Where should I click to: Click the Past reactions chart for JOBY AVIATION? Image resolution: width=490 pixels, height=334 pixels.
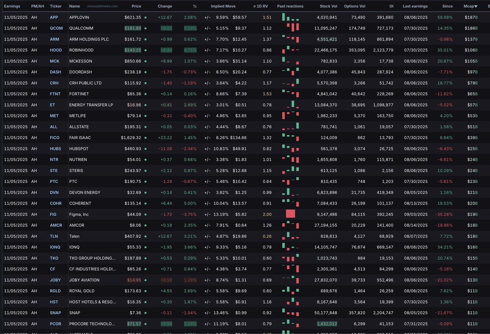290,280
